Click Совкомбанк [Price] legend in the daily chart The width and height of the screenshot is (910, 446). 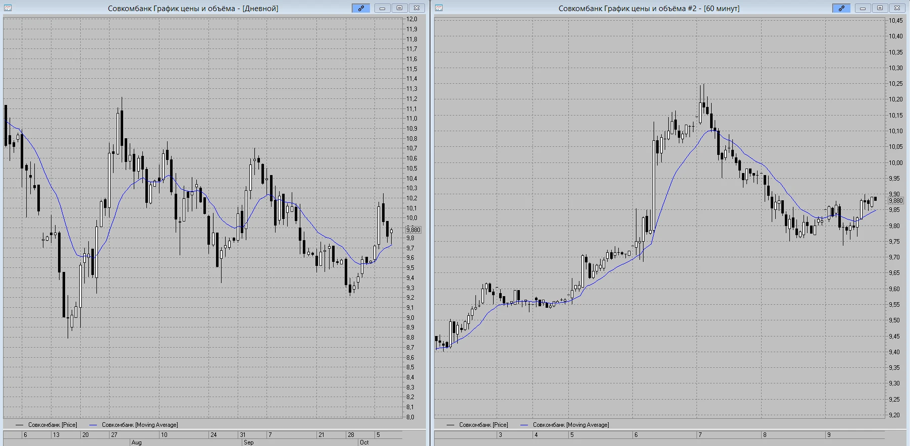coord(52,425)
